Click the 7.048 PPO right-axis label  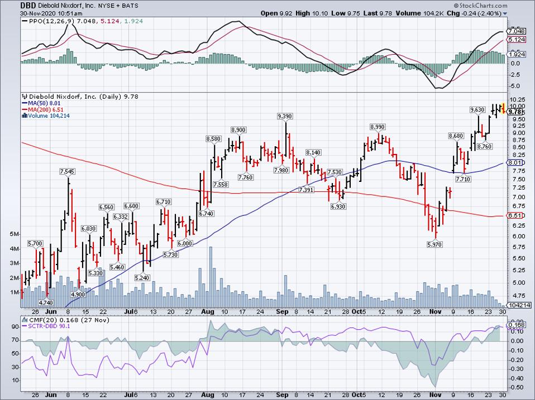516,31
